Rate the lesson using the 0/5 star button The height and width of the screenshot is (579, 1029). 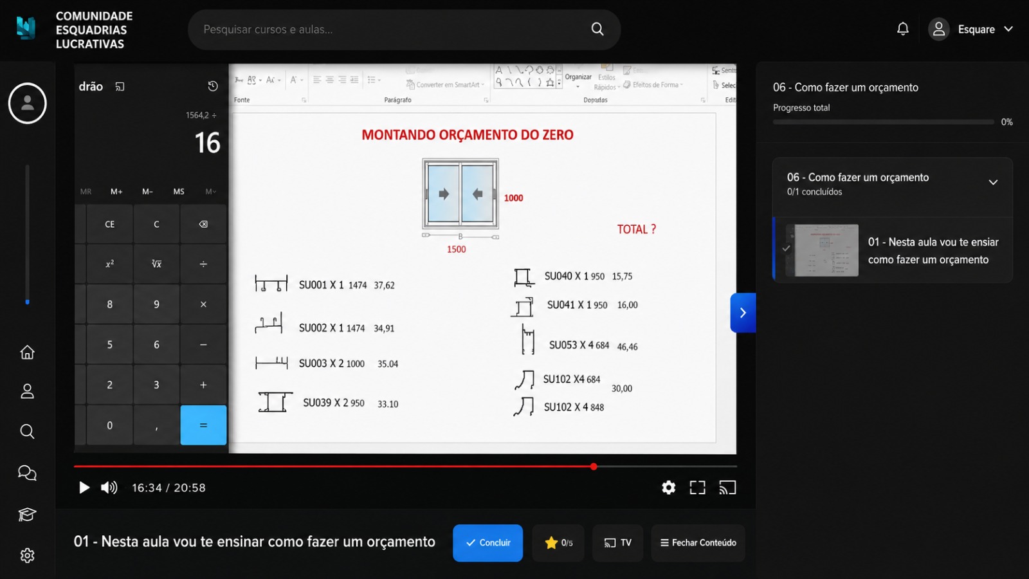[558, 543]
